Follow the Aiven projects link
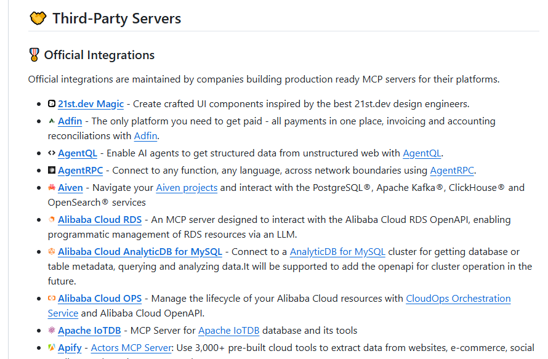The height and width of the screenshot is (359, 548). click(187, 187)
